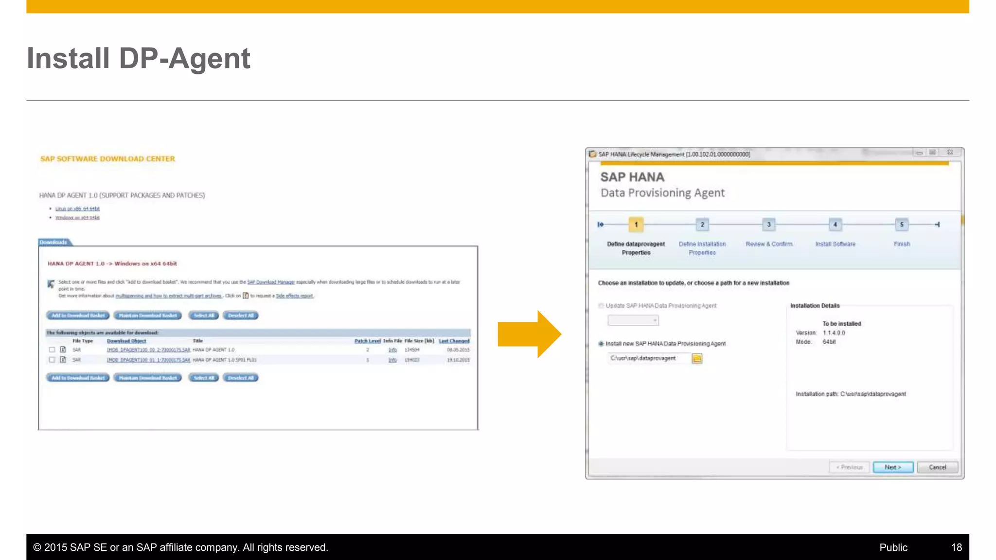Viewport: 996px width, 560px height.
Task: Click the lower Maintain Download Basket button
Action: [147, 378]
